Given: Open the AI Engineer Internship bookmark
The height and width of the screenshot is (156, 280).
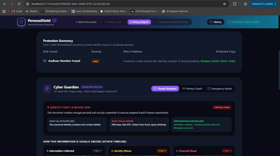Looking at the screenshot, I should [176, 11].
